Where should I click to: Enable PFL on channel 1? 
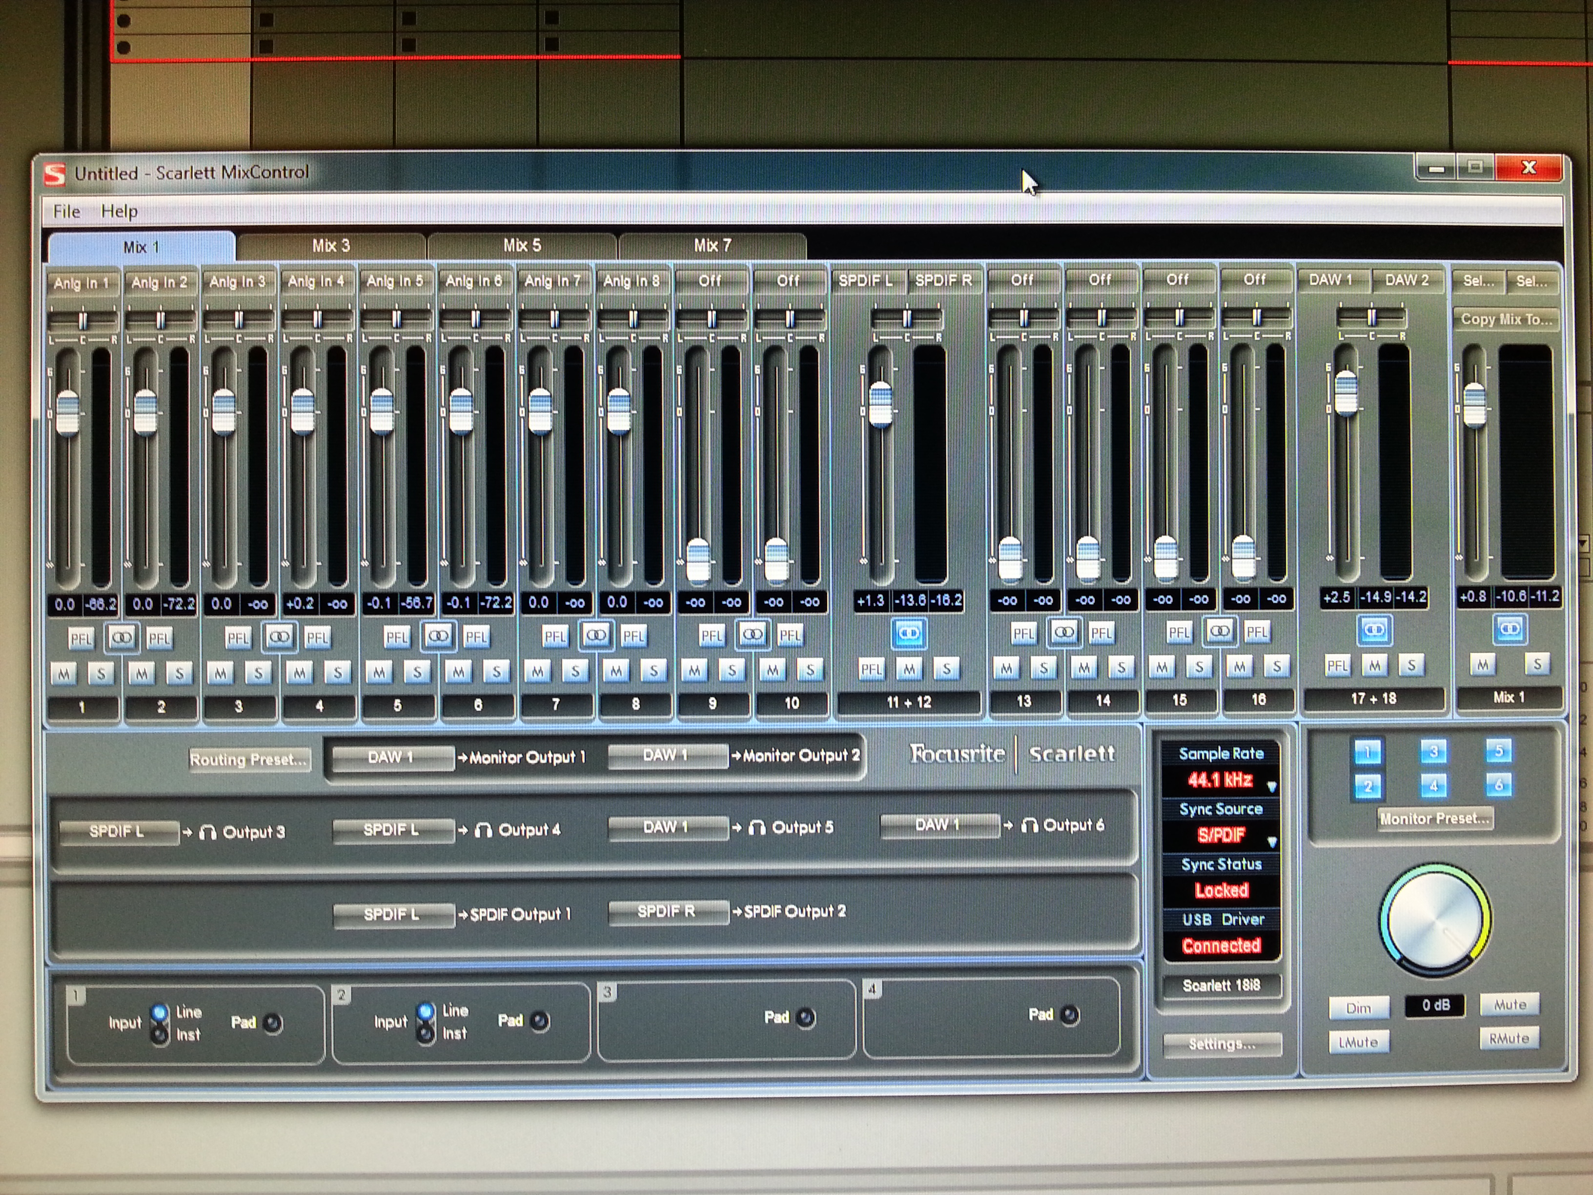pyautogui.click(x=82, y=639)
